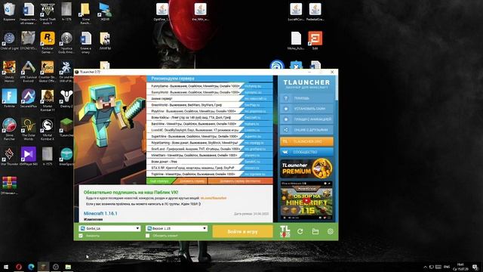
Task: Open the Destiny 2 desktop shortcut
Action: point(66,98)
